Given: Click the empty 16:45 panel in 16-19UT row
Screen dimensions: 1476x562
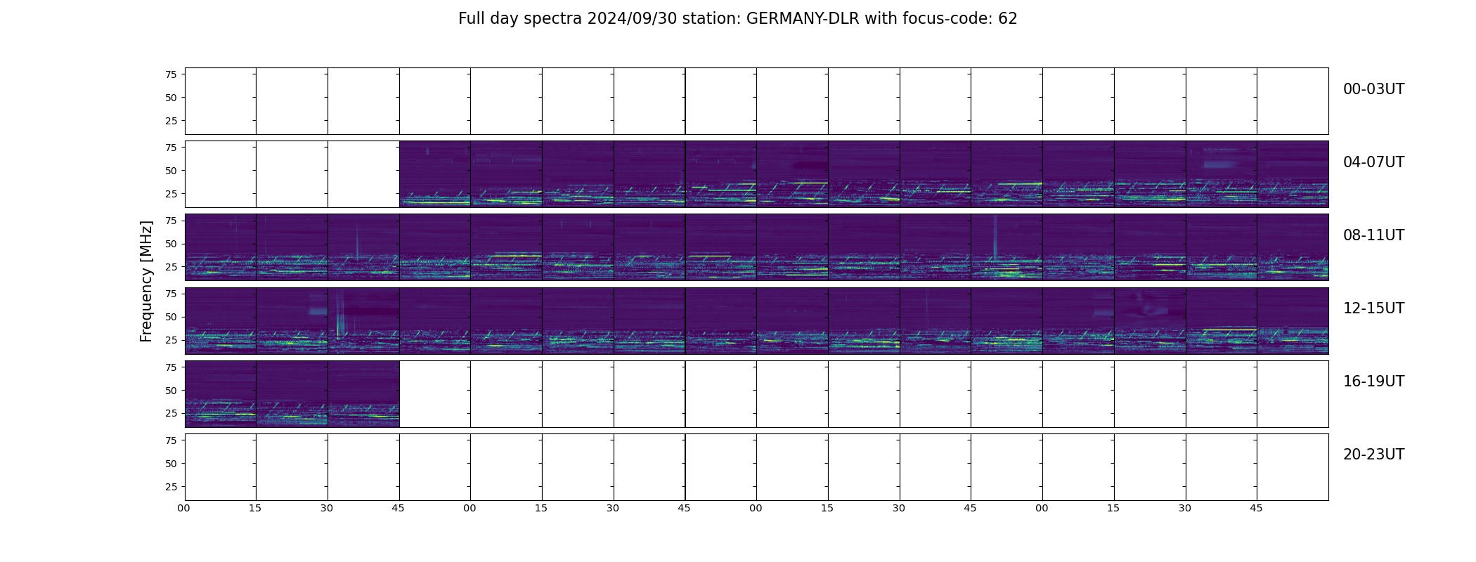Looking at the screenshot, I should coord(435,393).
